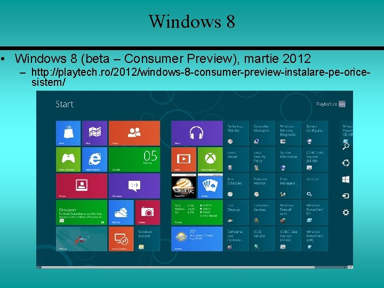Image resolution: width=384 pixels, height=288 pixels.
Task: Open the Photos tile
Action: click(x=82, y=186)
